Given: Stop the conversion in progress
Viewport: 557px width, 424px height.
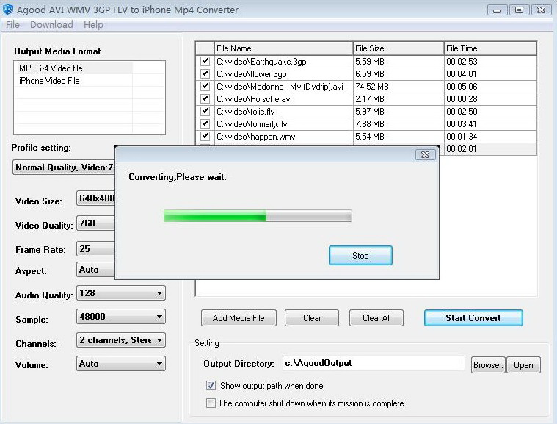Looking at the screenshot, I should (x=360, y=256).
